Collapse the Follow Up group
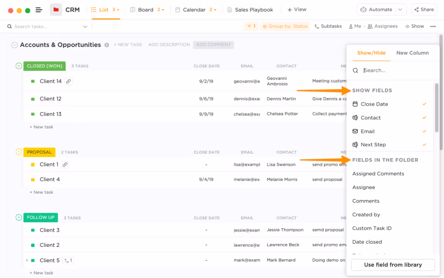 pyautogui.click(x=19, y=218)
